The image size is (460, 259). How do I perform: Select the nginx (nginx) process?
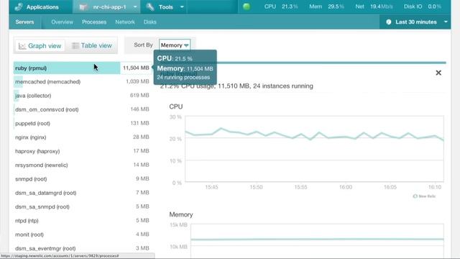coord(82,137)
